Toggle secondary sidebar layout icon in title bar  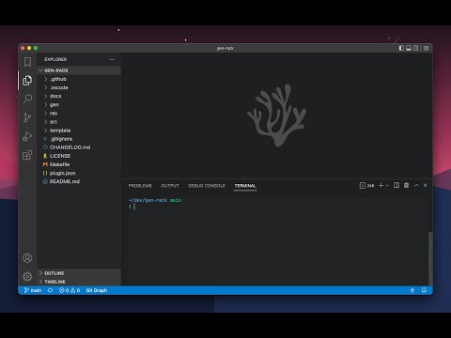416,48
